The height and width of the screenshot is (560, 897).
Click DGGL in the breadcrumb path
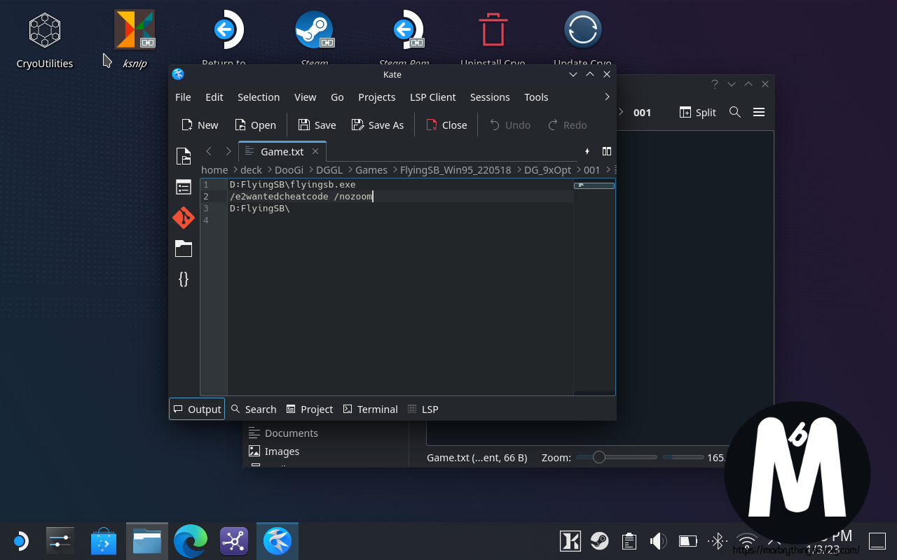pyautogui.click(x=329, y=169)
